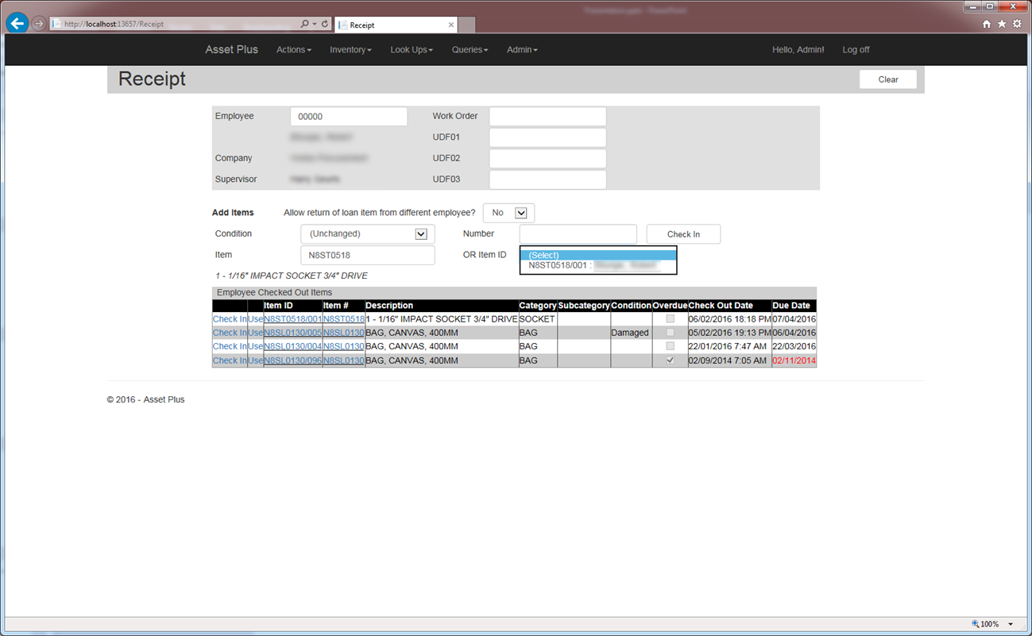Open Item ID link N8SL0130/096

(x=292, y=360)
